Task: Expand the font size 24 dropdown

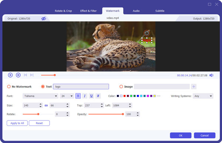Action: point(67,96)
